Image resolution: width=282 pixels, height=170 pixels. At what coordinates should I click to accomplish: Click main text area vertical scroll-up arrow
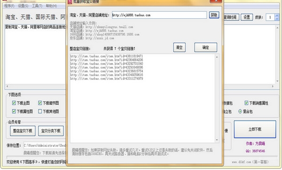click(x=277, y=28)
